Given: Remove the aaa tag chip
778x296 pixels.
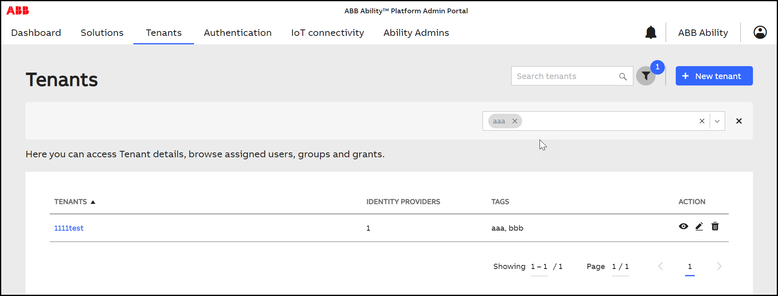Looking at the screenshot, I should point(514,121).
